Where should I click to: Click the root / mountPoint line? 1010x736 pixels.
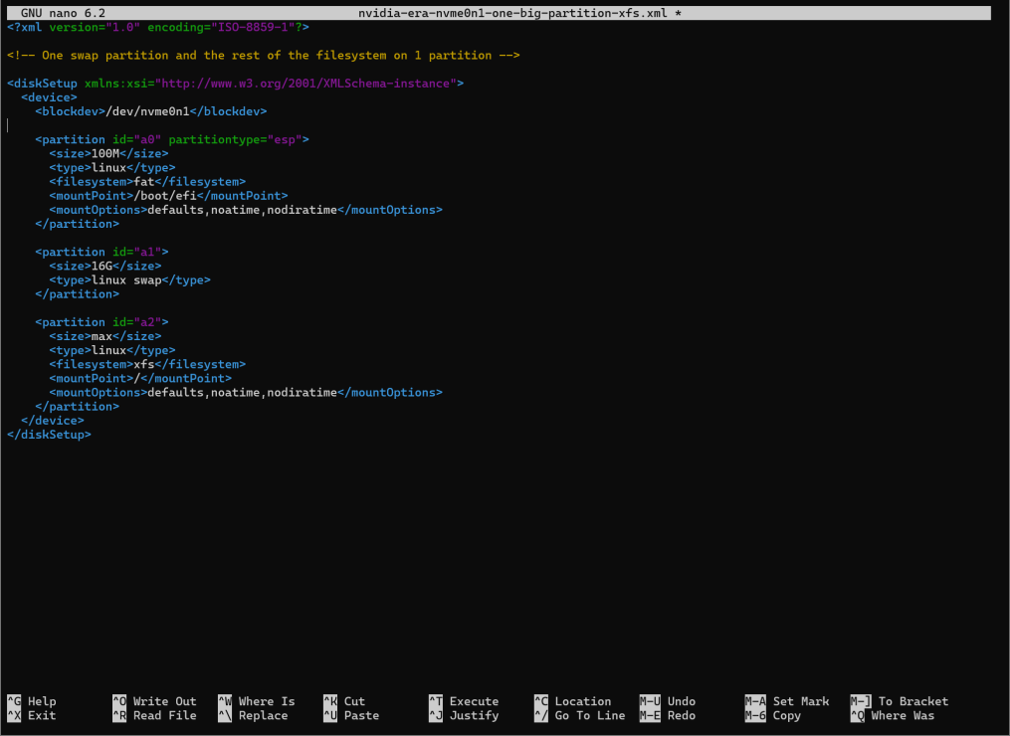coord(140,379)
